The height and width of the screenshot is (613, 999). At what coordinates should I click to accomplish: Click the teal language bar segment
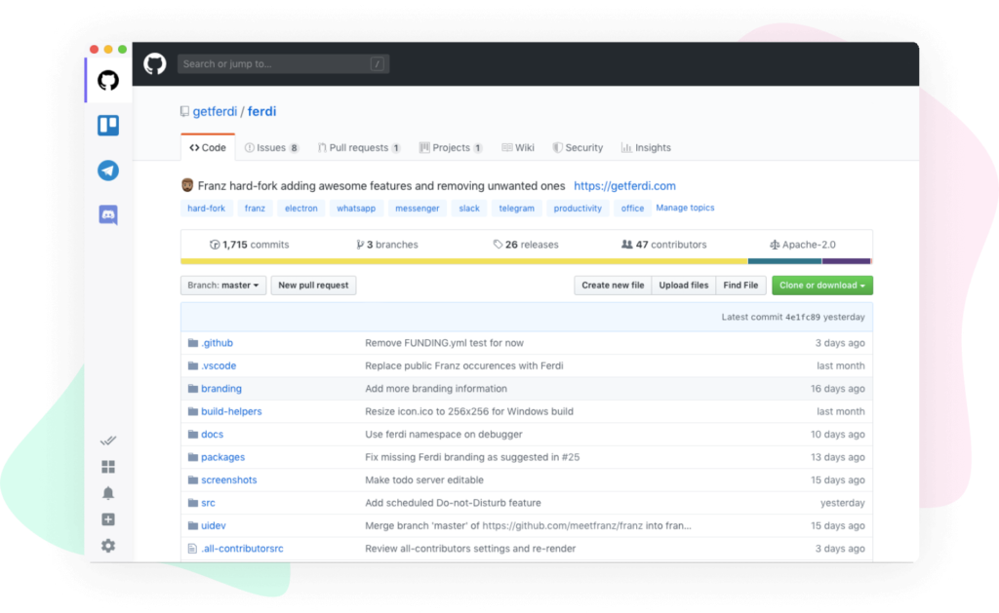pyautogui.click(x=785, y=261)
